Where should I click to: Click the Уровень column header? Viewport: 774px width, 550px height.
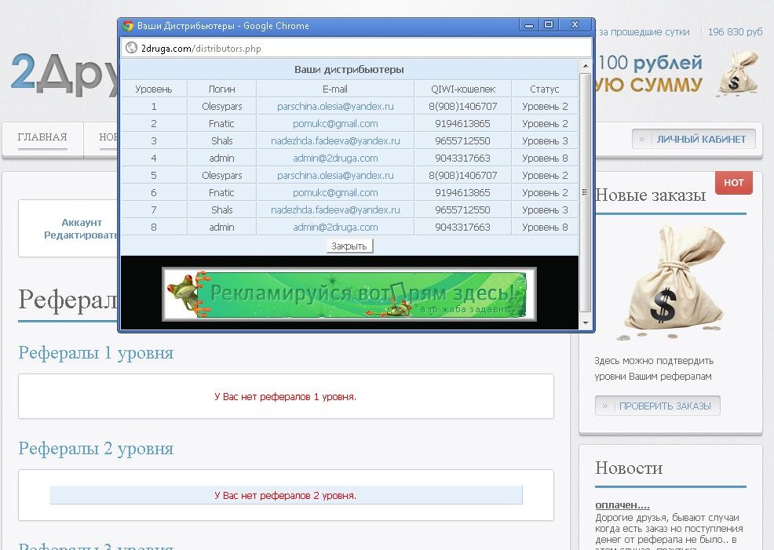[154, 89]
